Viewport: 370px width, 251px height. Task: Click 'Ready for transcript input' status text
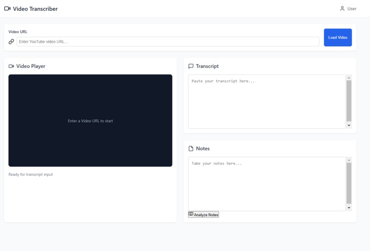(x=31, y=174)
